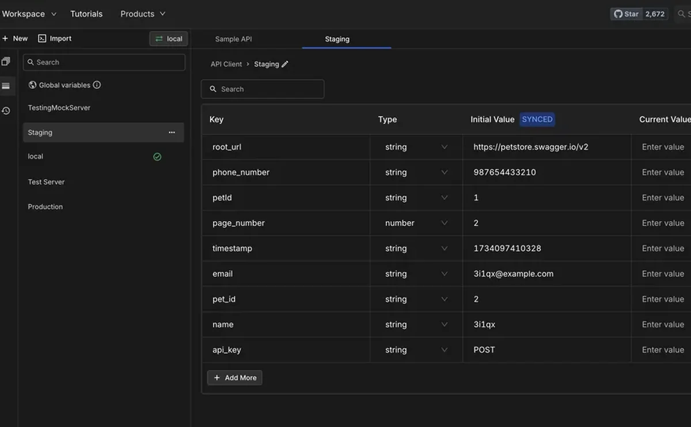Click the Initial Value column header

click(x=492, y=119)
